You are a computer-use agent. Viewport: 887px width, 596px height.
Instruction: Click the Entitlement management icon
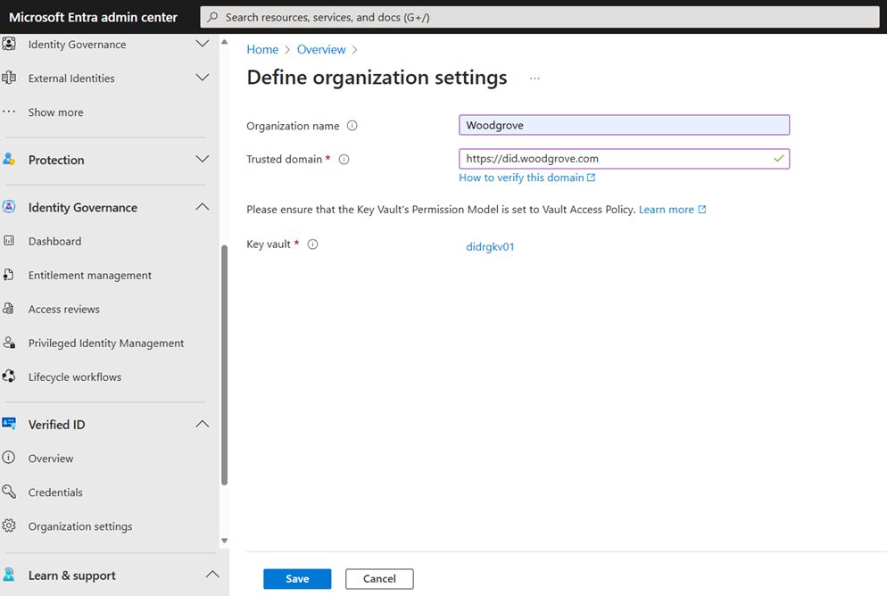tap(9, 275)
